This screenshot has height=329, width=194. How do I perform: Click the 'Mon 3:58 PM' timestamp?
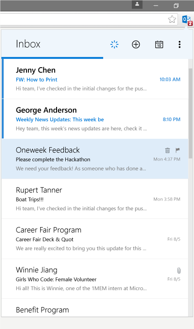[x=167, y=199]
